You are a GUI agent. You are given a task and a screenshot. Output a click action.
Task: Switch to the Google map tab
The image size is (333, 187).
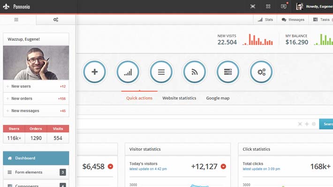218,98
